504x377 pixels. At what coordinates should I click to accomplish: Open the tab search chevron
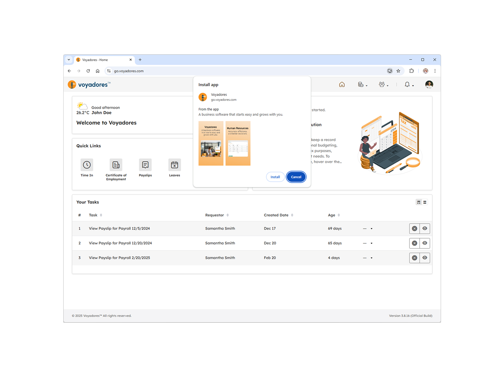(69, 60)
